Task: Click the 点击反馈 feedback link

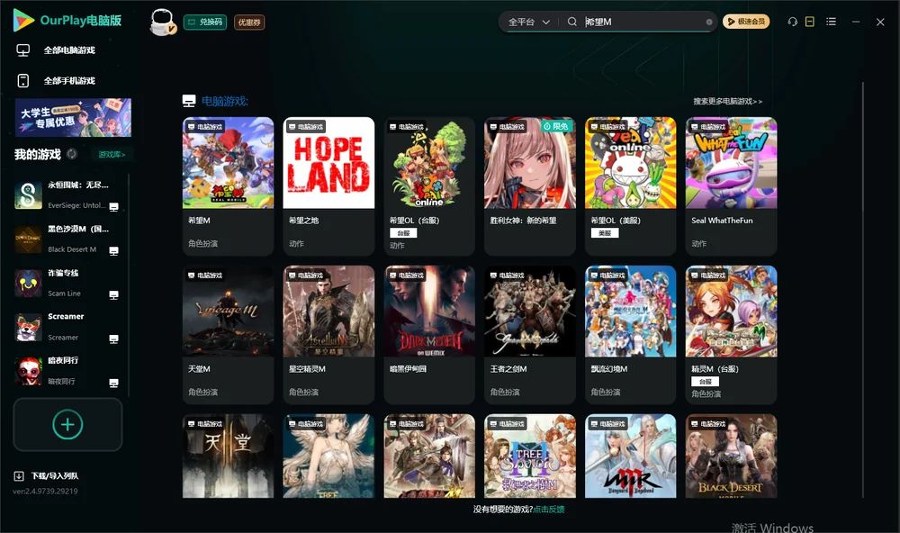Action: [x=549, y=509]
